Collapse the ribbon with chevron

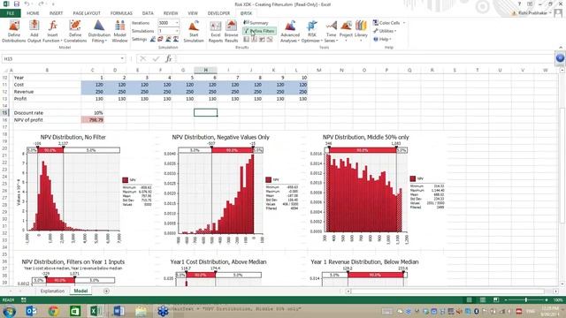[x=561, y=48]
